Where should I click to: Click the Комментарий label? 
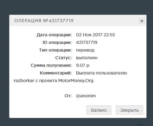(x=56, y=73)
